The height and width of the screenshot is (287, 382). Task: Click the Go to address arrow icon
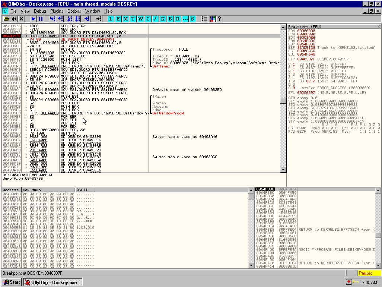coord(99,19)
